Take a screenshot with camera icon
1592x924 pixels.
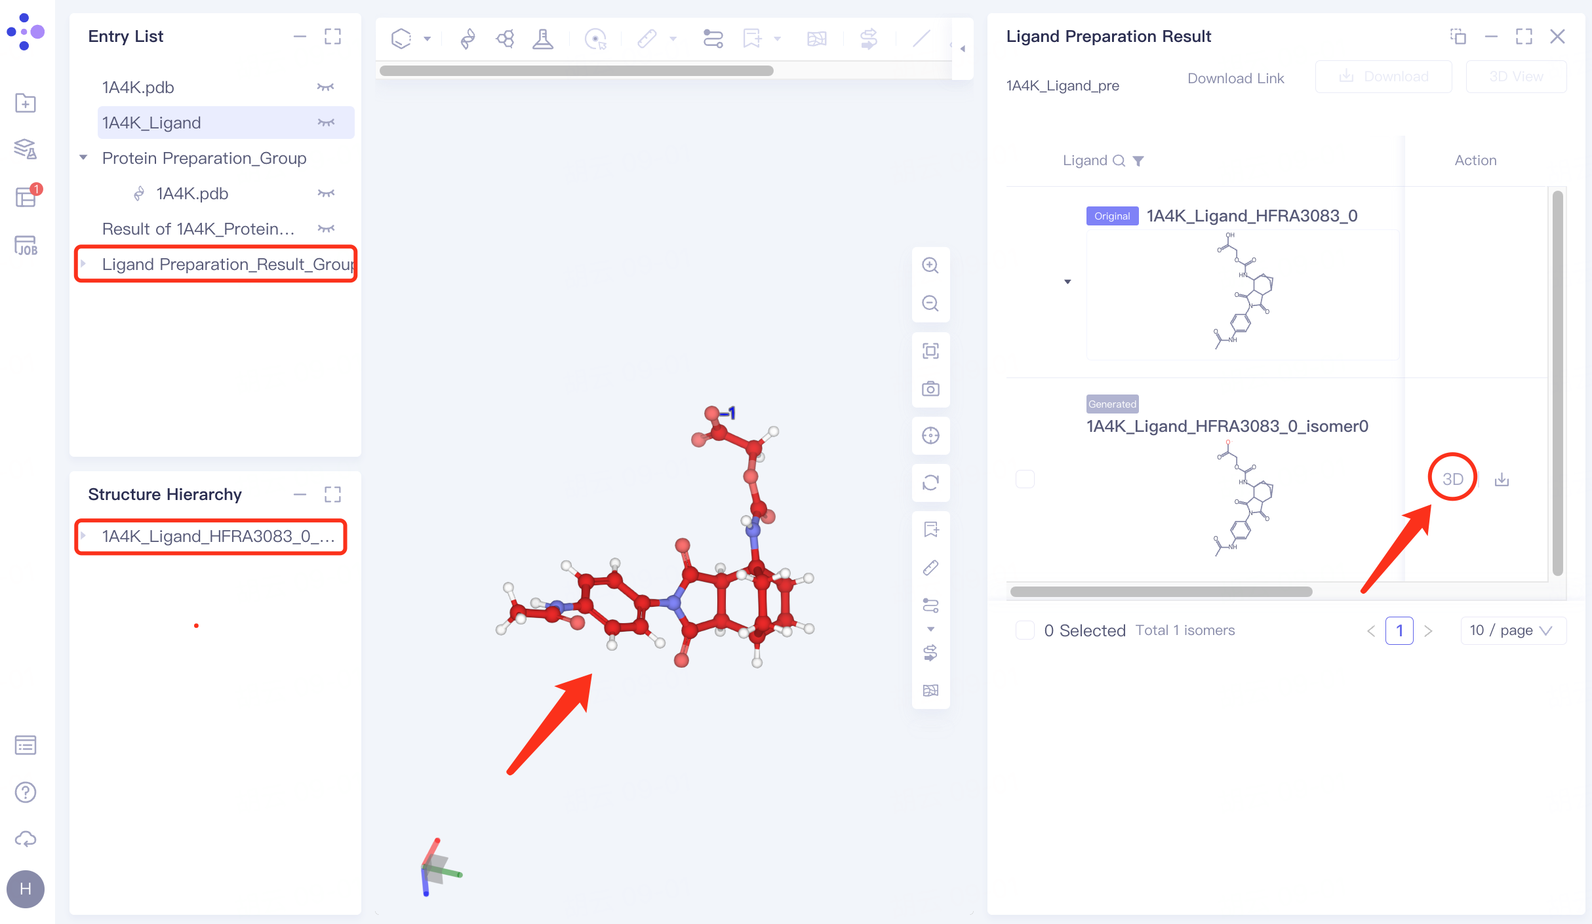click(x=930, y=389)
